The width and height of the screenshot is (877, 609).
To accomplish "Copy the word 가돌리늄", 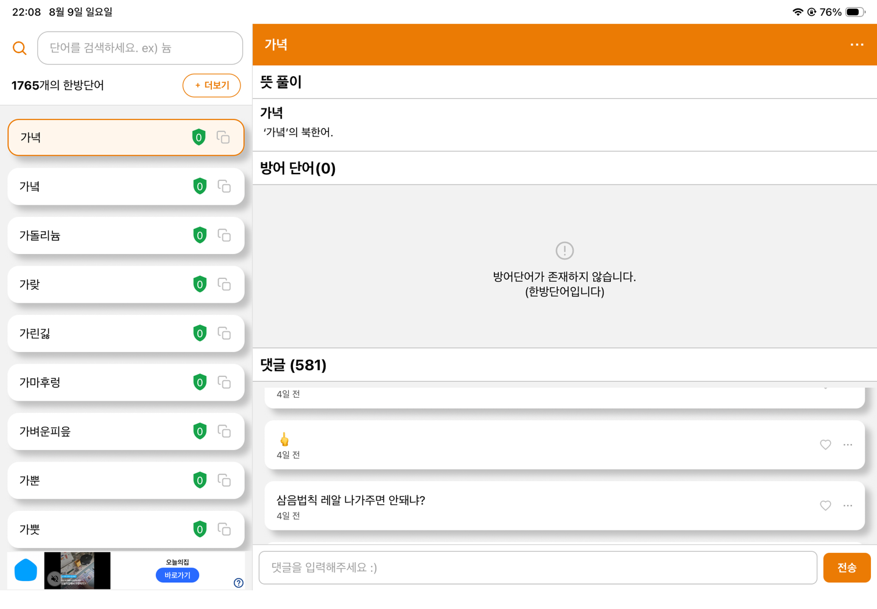I will point(224,236).
